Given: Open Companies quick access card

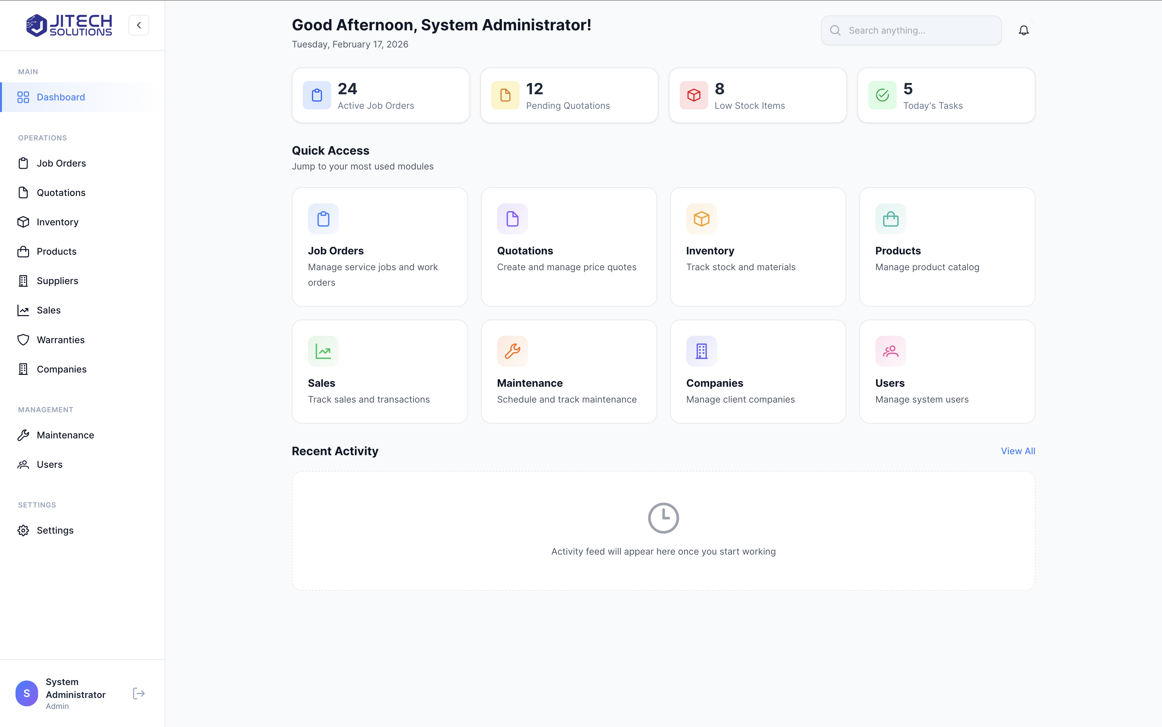Looking at the screenshot, I should (758, 372).
